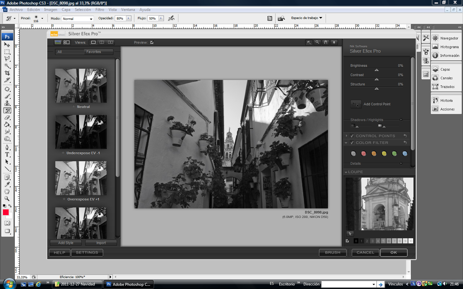Viewport: 463px width, 289px height.
Task: Click the Add Style button
Action: click(66, 243)
